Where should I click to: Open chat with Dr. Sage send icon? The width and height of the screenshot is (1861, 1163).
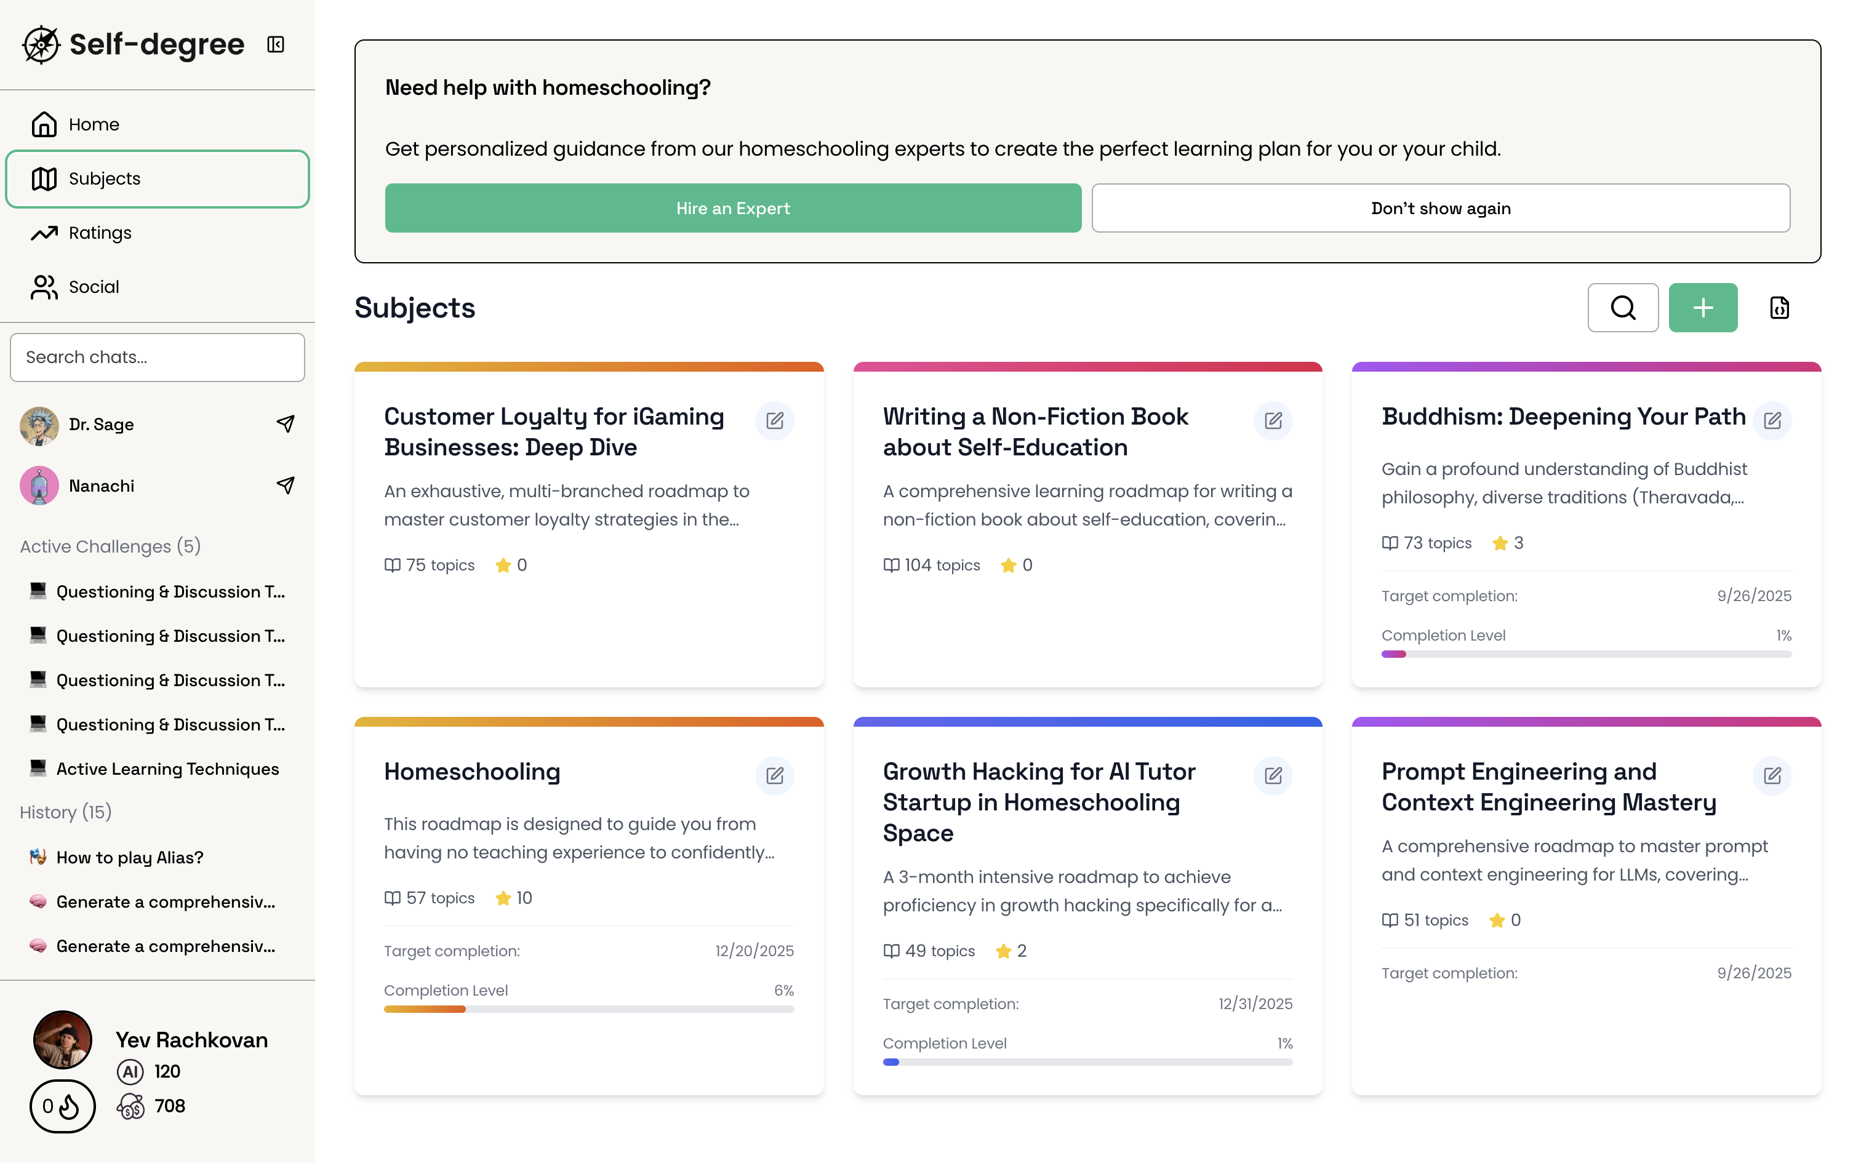tap(286, 424)
